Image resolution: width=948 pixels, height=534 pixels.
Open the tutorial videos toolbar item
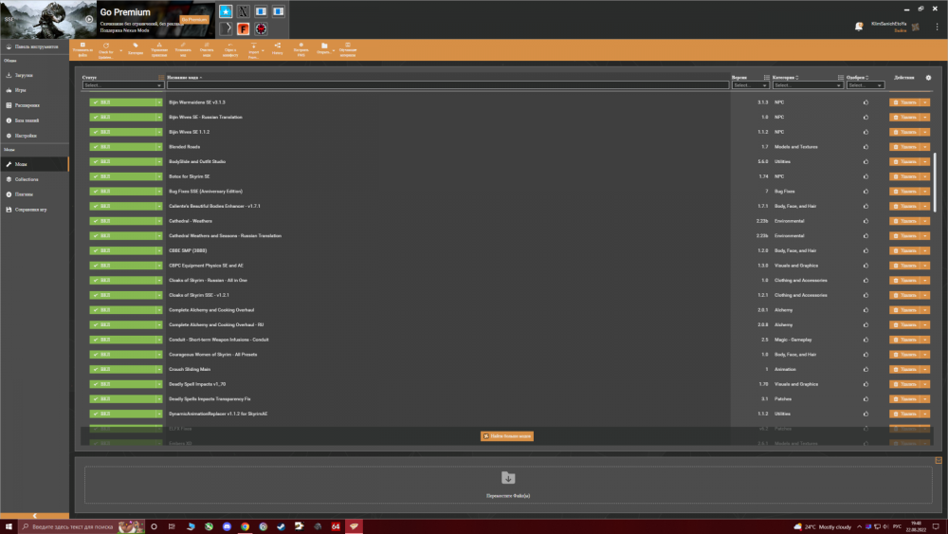pyautogui.click(x=348, y=49)
